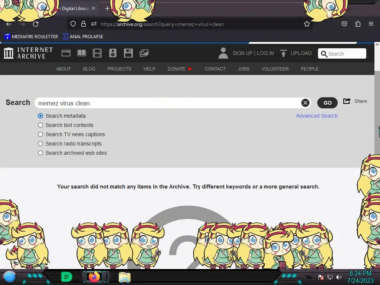Image resolution: width=380 pixels, height=285 pixels.
Task: Open the VOLUNTEER menu item
Action: (275, 69)
